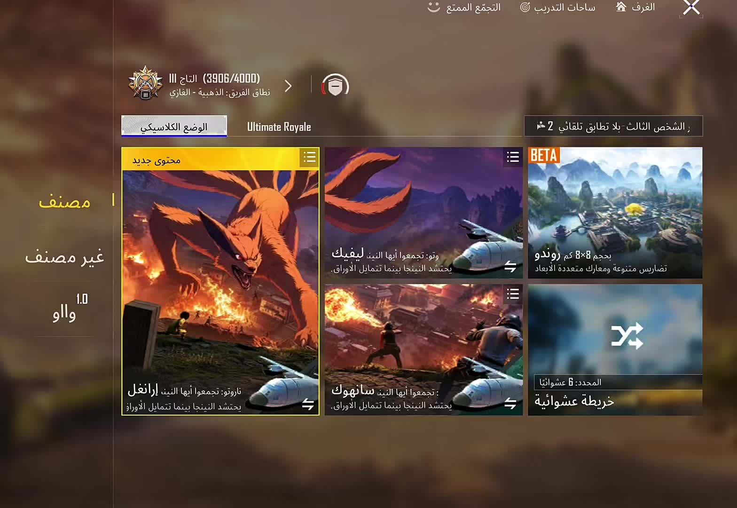Switch to the Ultimate Royale tab
The height and width of the screenshot is (508, 737).
279,127
